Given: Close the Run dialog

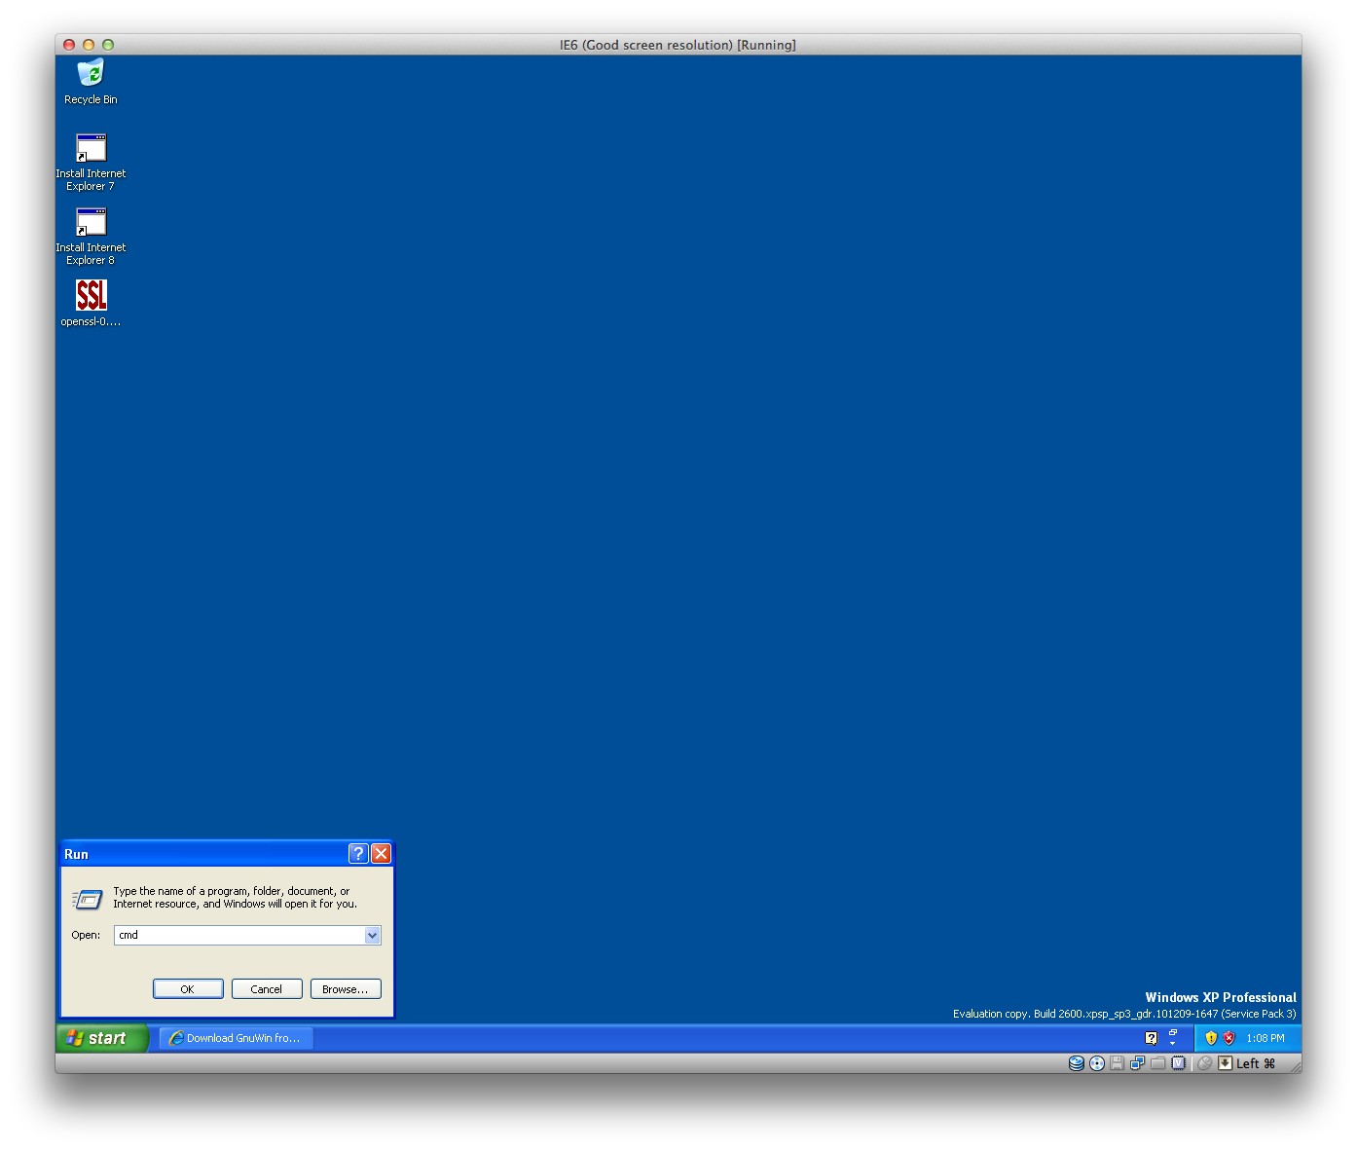Looking at the screenshot, I should coord(382,854).
